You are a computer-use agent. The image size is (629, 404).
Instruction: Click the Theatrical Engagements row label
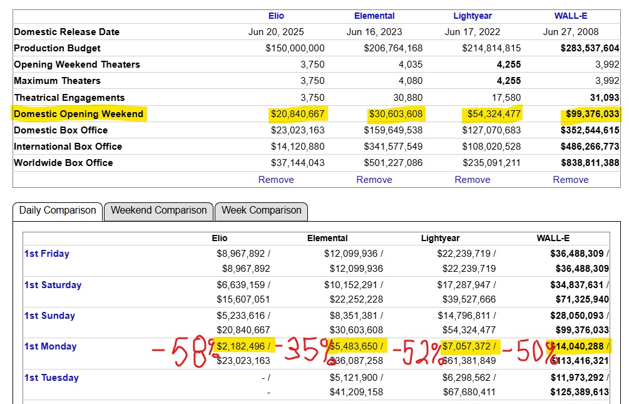pos(69,98)
